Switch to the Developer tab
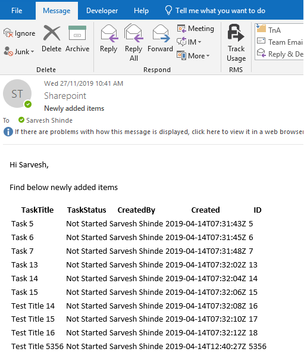This screenshot has height=358, width=304. pyautogui.click(x=102, y=11)
